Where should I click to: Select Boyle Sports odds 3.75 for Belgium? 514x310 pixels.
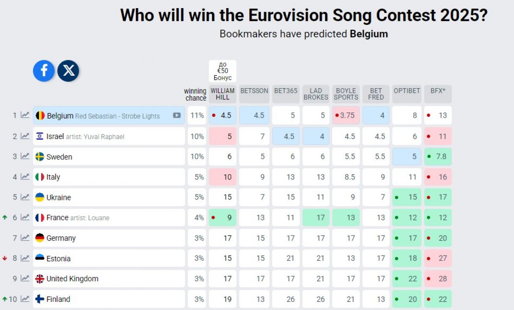point(346,116)
